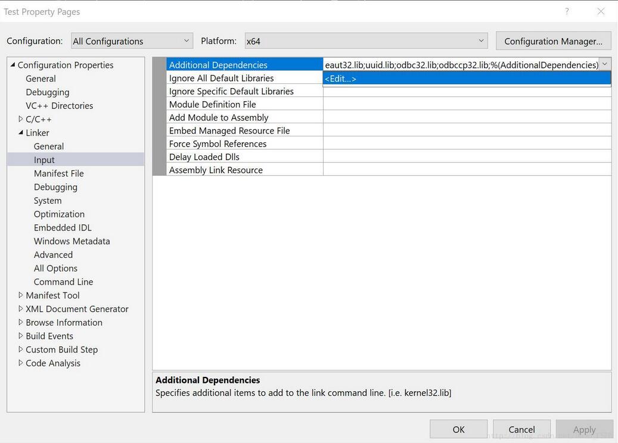Image resolution: width=618 pixels, height=443 pixels.
Task: Click the Additional Dependencies value field
Action: tap(461, 64)
